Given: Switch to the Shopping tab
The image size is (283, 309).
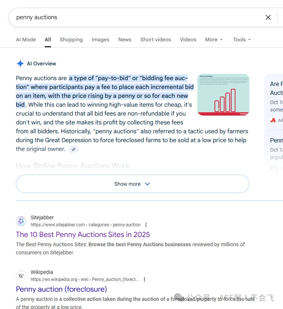Looking at the screenshot, I should coord(71,40).
